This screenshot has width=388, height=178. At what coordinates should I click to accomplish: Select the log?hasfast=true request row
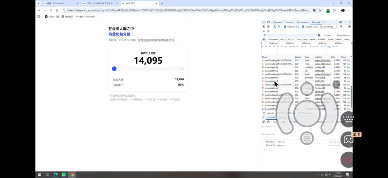(306, 95)
